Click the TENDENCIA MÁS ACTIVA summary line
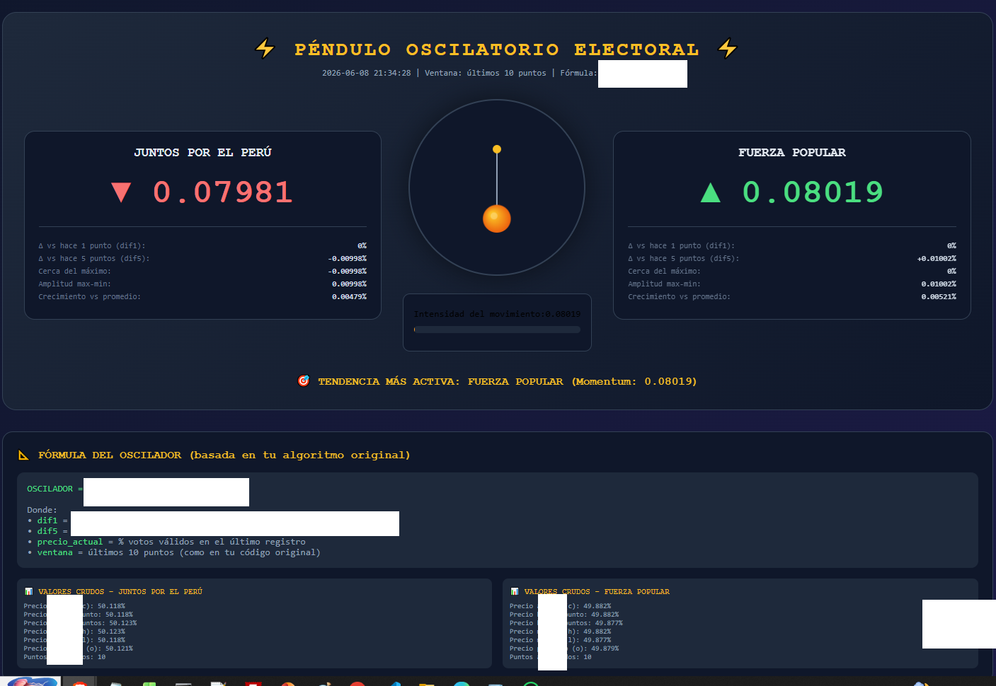 click(x=497, y=381)
